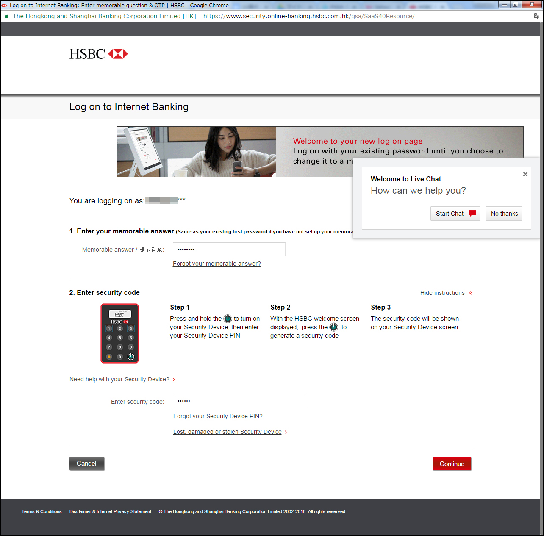544x536 pixels.
Task: Click 'Welcome to your new log on page'
Action: pos(358,141)
